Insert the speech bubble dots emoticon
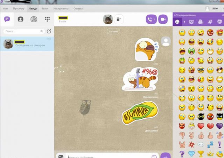 (x=201, y=144)
